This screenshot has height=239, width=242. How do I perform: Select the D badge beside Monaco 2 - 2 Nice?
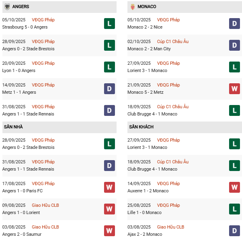tap(235, 24)
